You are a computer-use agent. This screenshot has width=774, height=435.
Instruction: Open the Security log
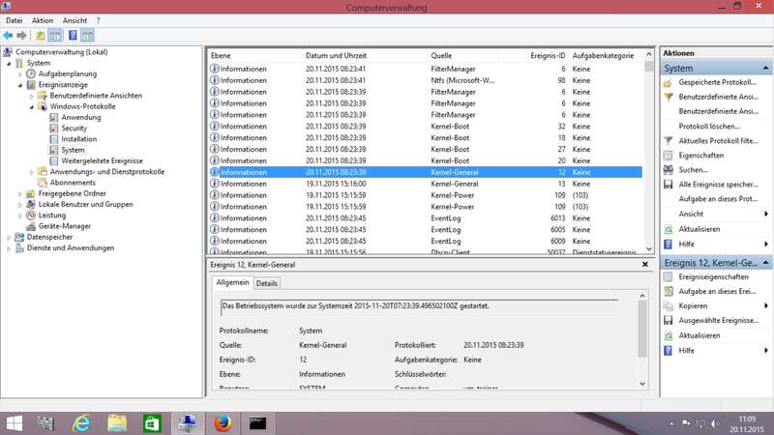click(x=74, y=129)
